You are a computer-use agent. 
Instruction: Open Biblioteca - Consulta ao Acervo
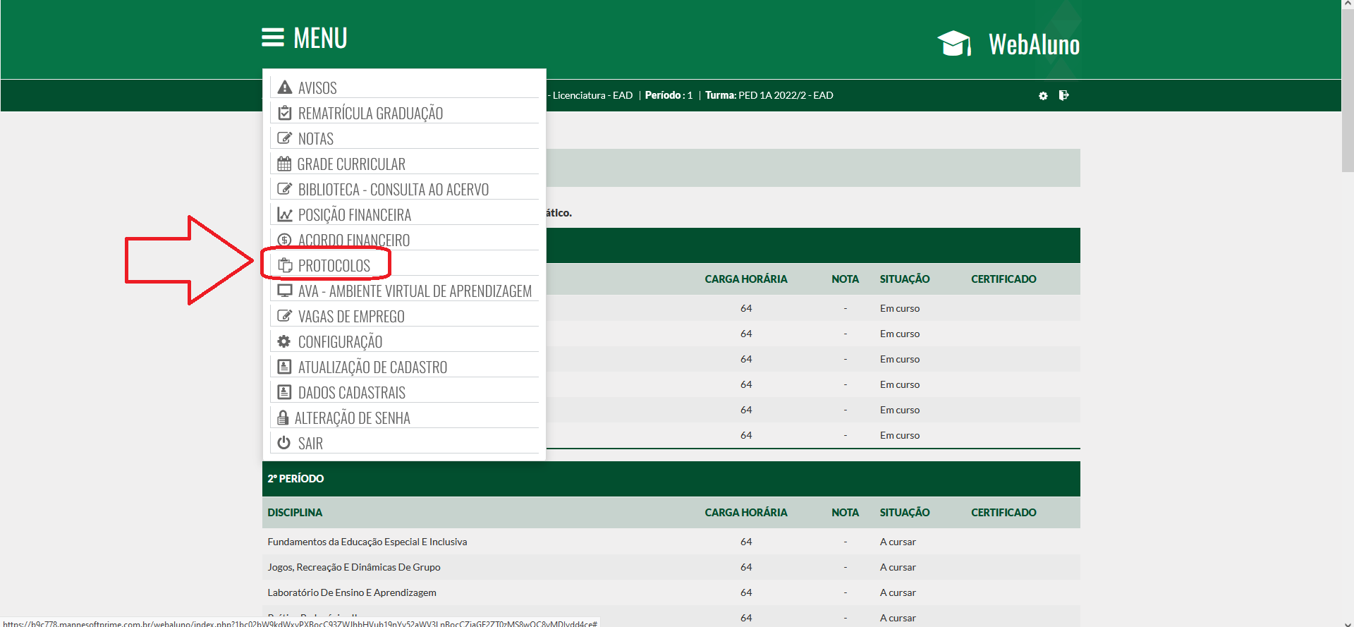(393, 190)
